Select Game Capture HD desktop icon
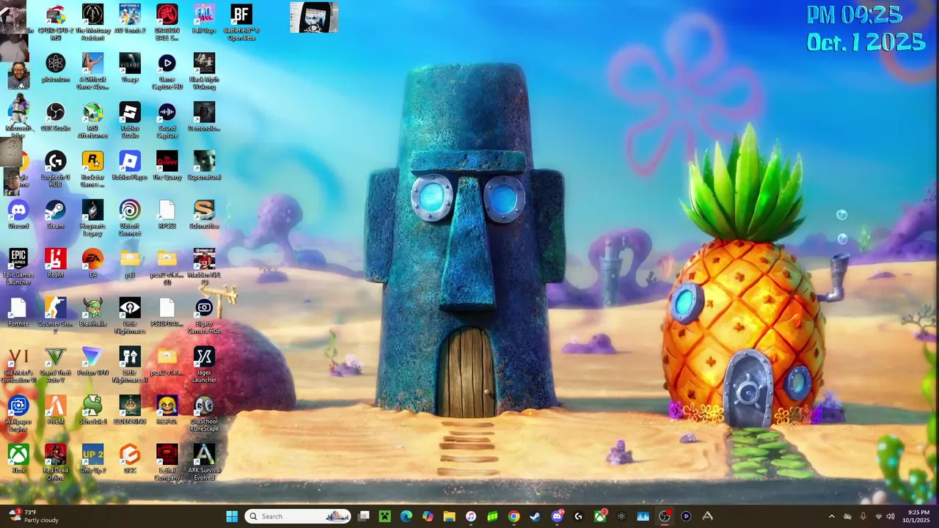 [167, 71]
